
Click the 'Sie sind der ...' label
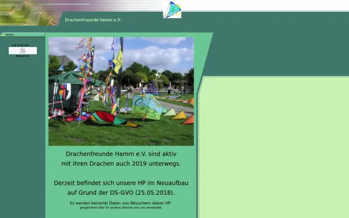point(23,45)
